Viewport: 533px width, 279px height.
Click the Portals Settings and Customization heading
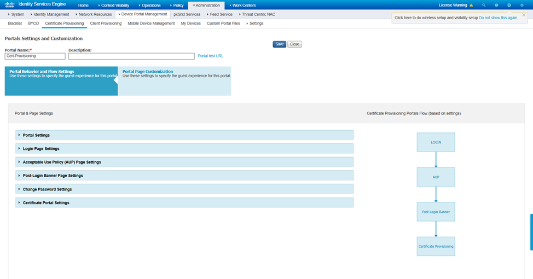coord(44,38)
